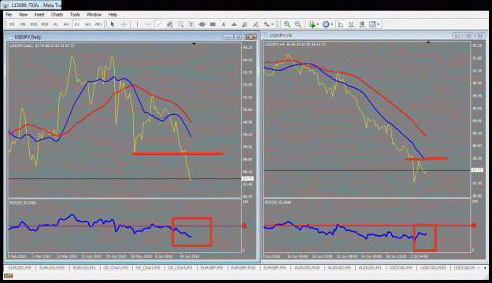Click the 87.77 price label on Daily chart
The image size is (492, 283).
tap(247, 178)
